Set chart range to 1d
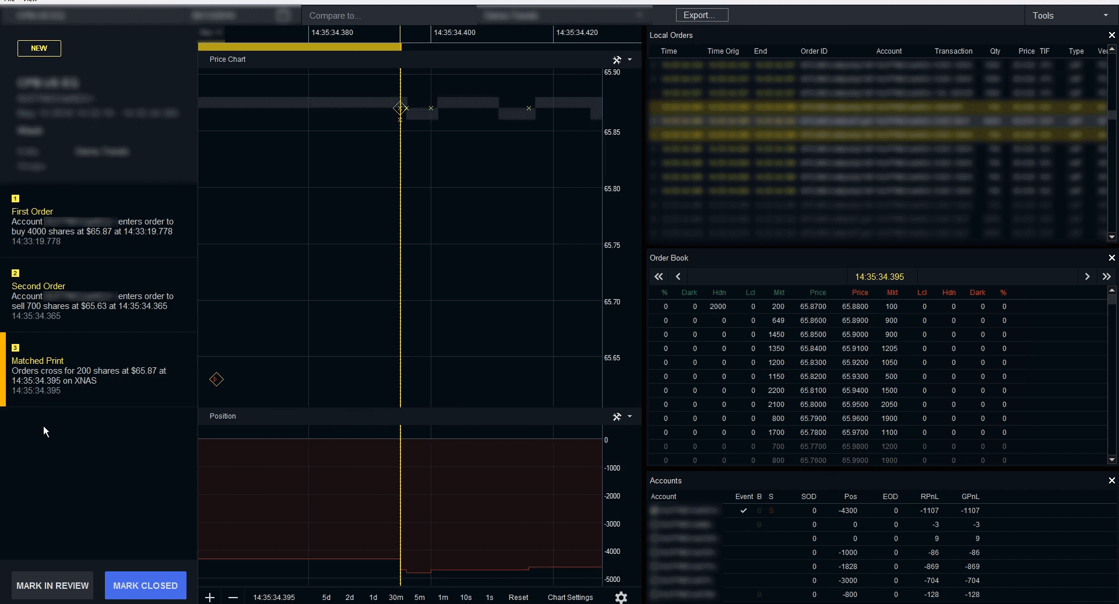1119x604 pixels. (373, 597)
